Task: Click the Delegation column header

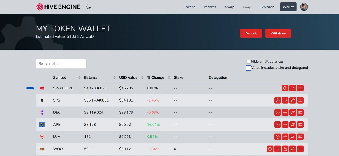Action: (218, 77)
